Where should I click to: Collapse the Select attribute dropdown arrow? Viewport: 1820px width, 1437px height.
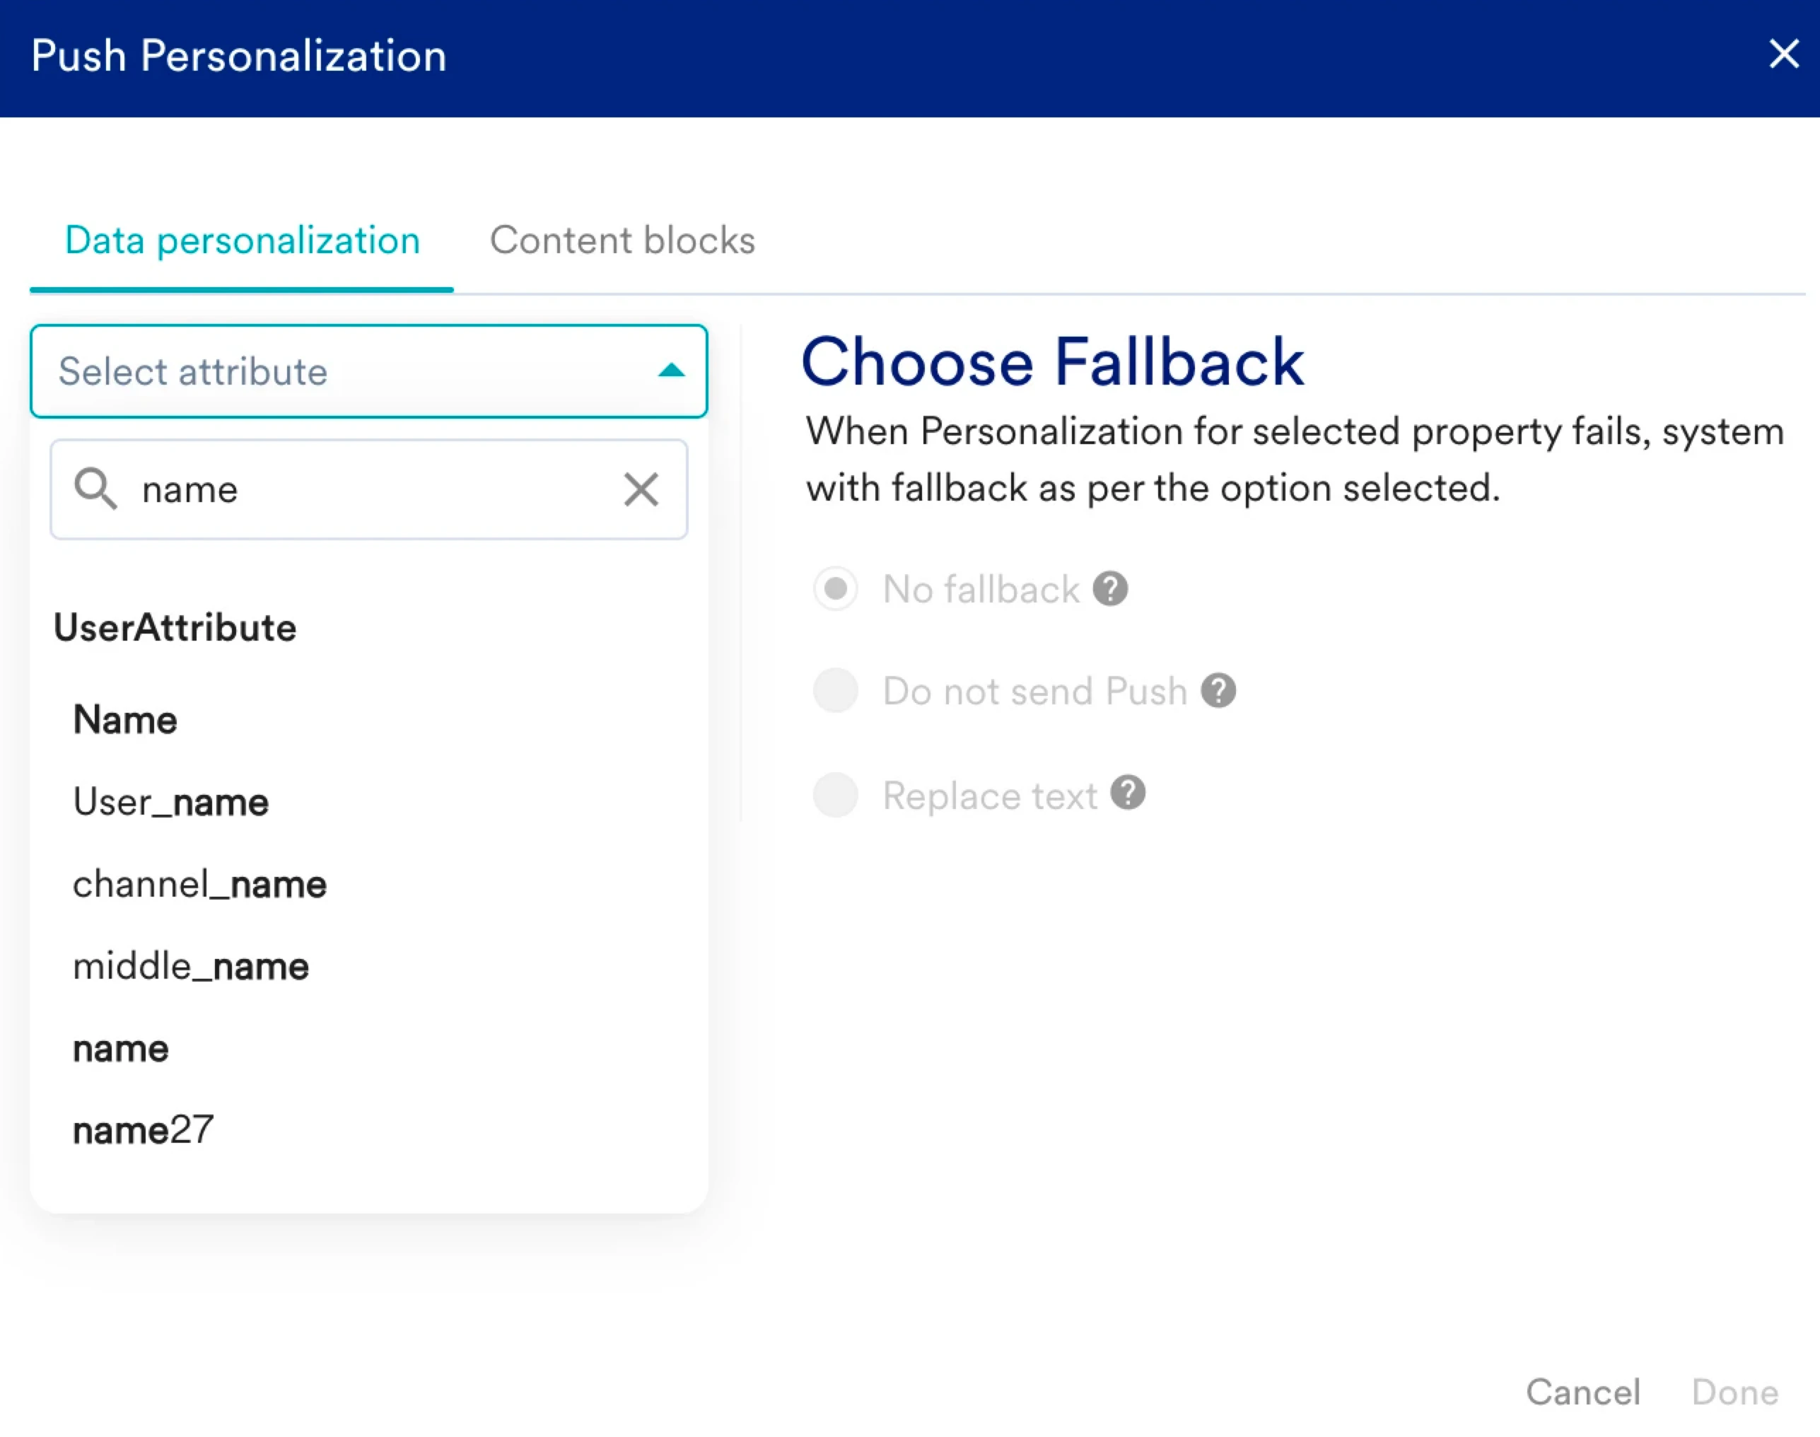670,371
